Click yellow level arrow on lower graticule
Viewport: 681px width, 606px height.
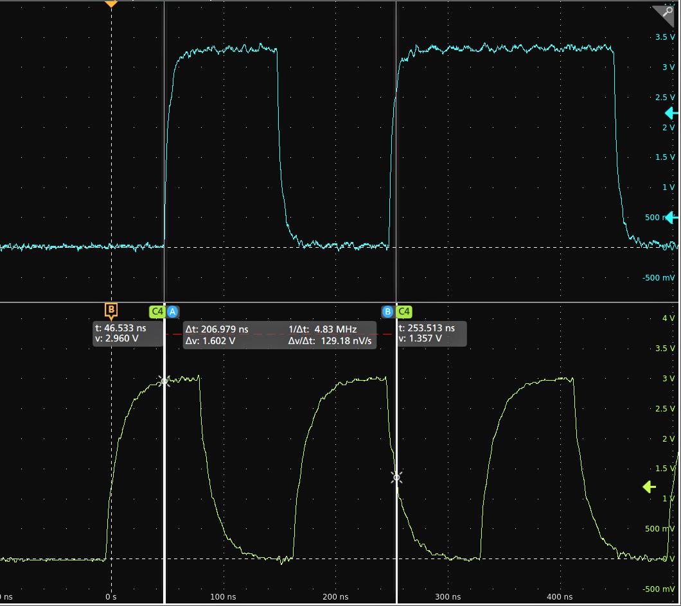650,487
